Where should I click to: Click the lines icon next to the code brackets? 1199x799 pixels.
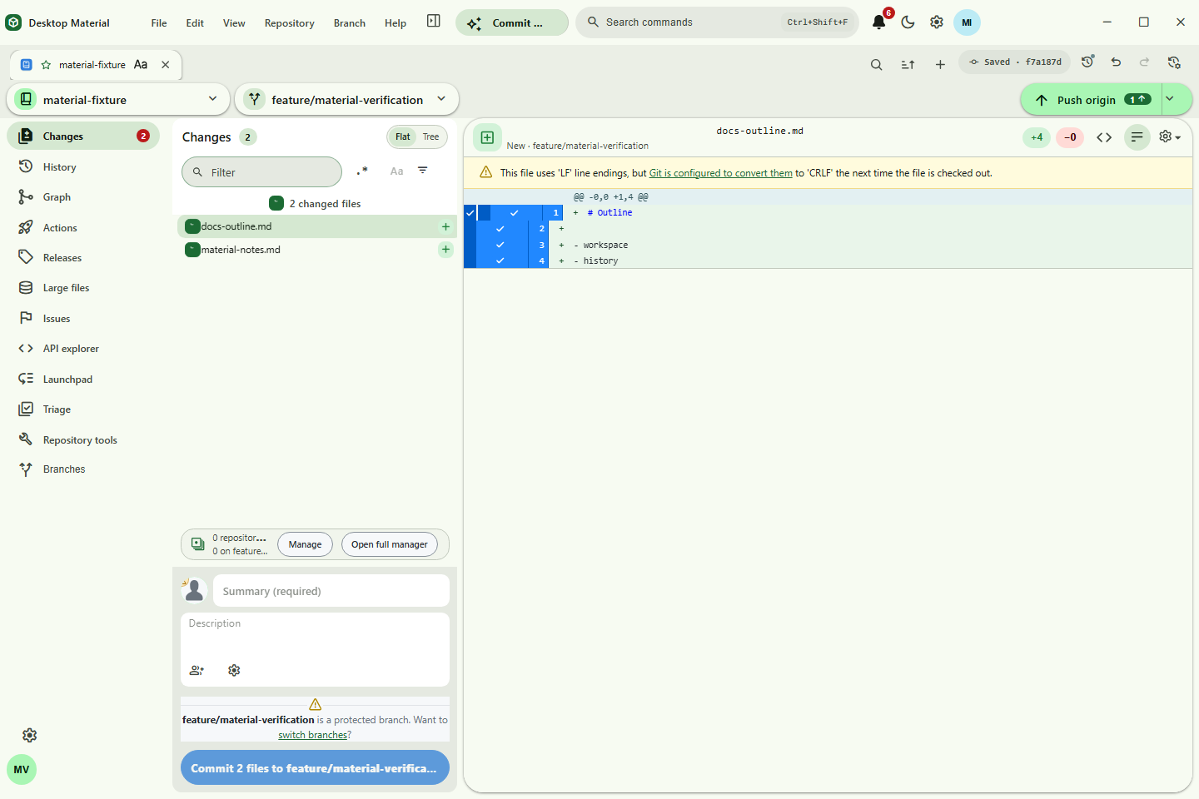(1137, 137)
